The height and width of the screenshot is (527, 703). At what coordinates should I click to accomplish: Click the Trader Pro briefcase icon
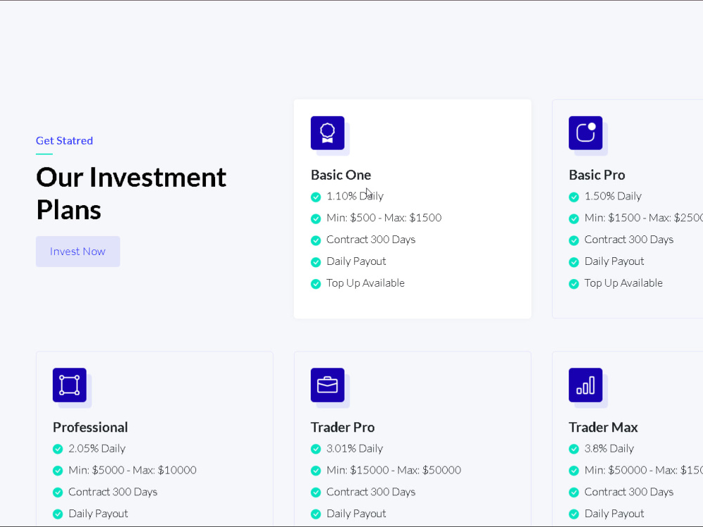tap(328, 385)
